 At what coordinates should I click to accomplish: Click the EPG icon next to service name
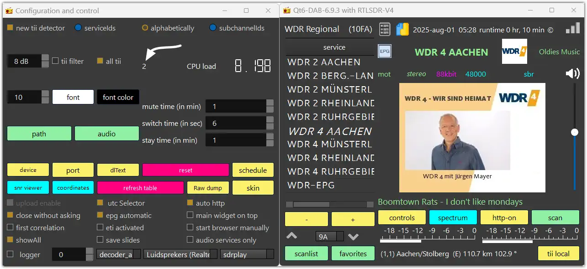click(x=385, y=51)
